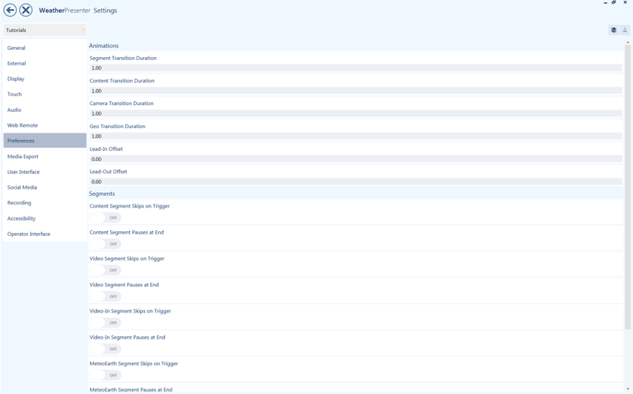
Task: Toggle Content Segment Skips on Trigger
Action: (x=106, y=218)
